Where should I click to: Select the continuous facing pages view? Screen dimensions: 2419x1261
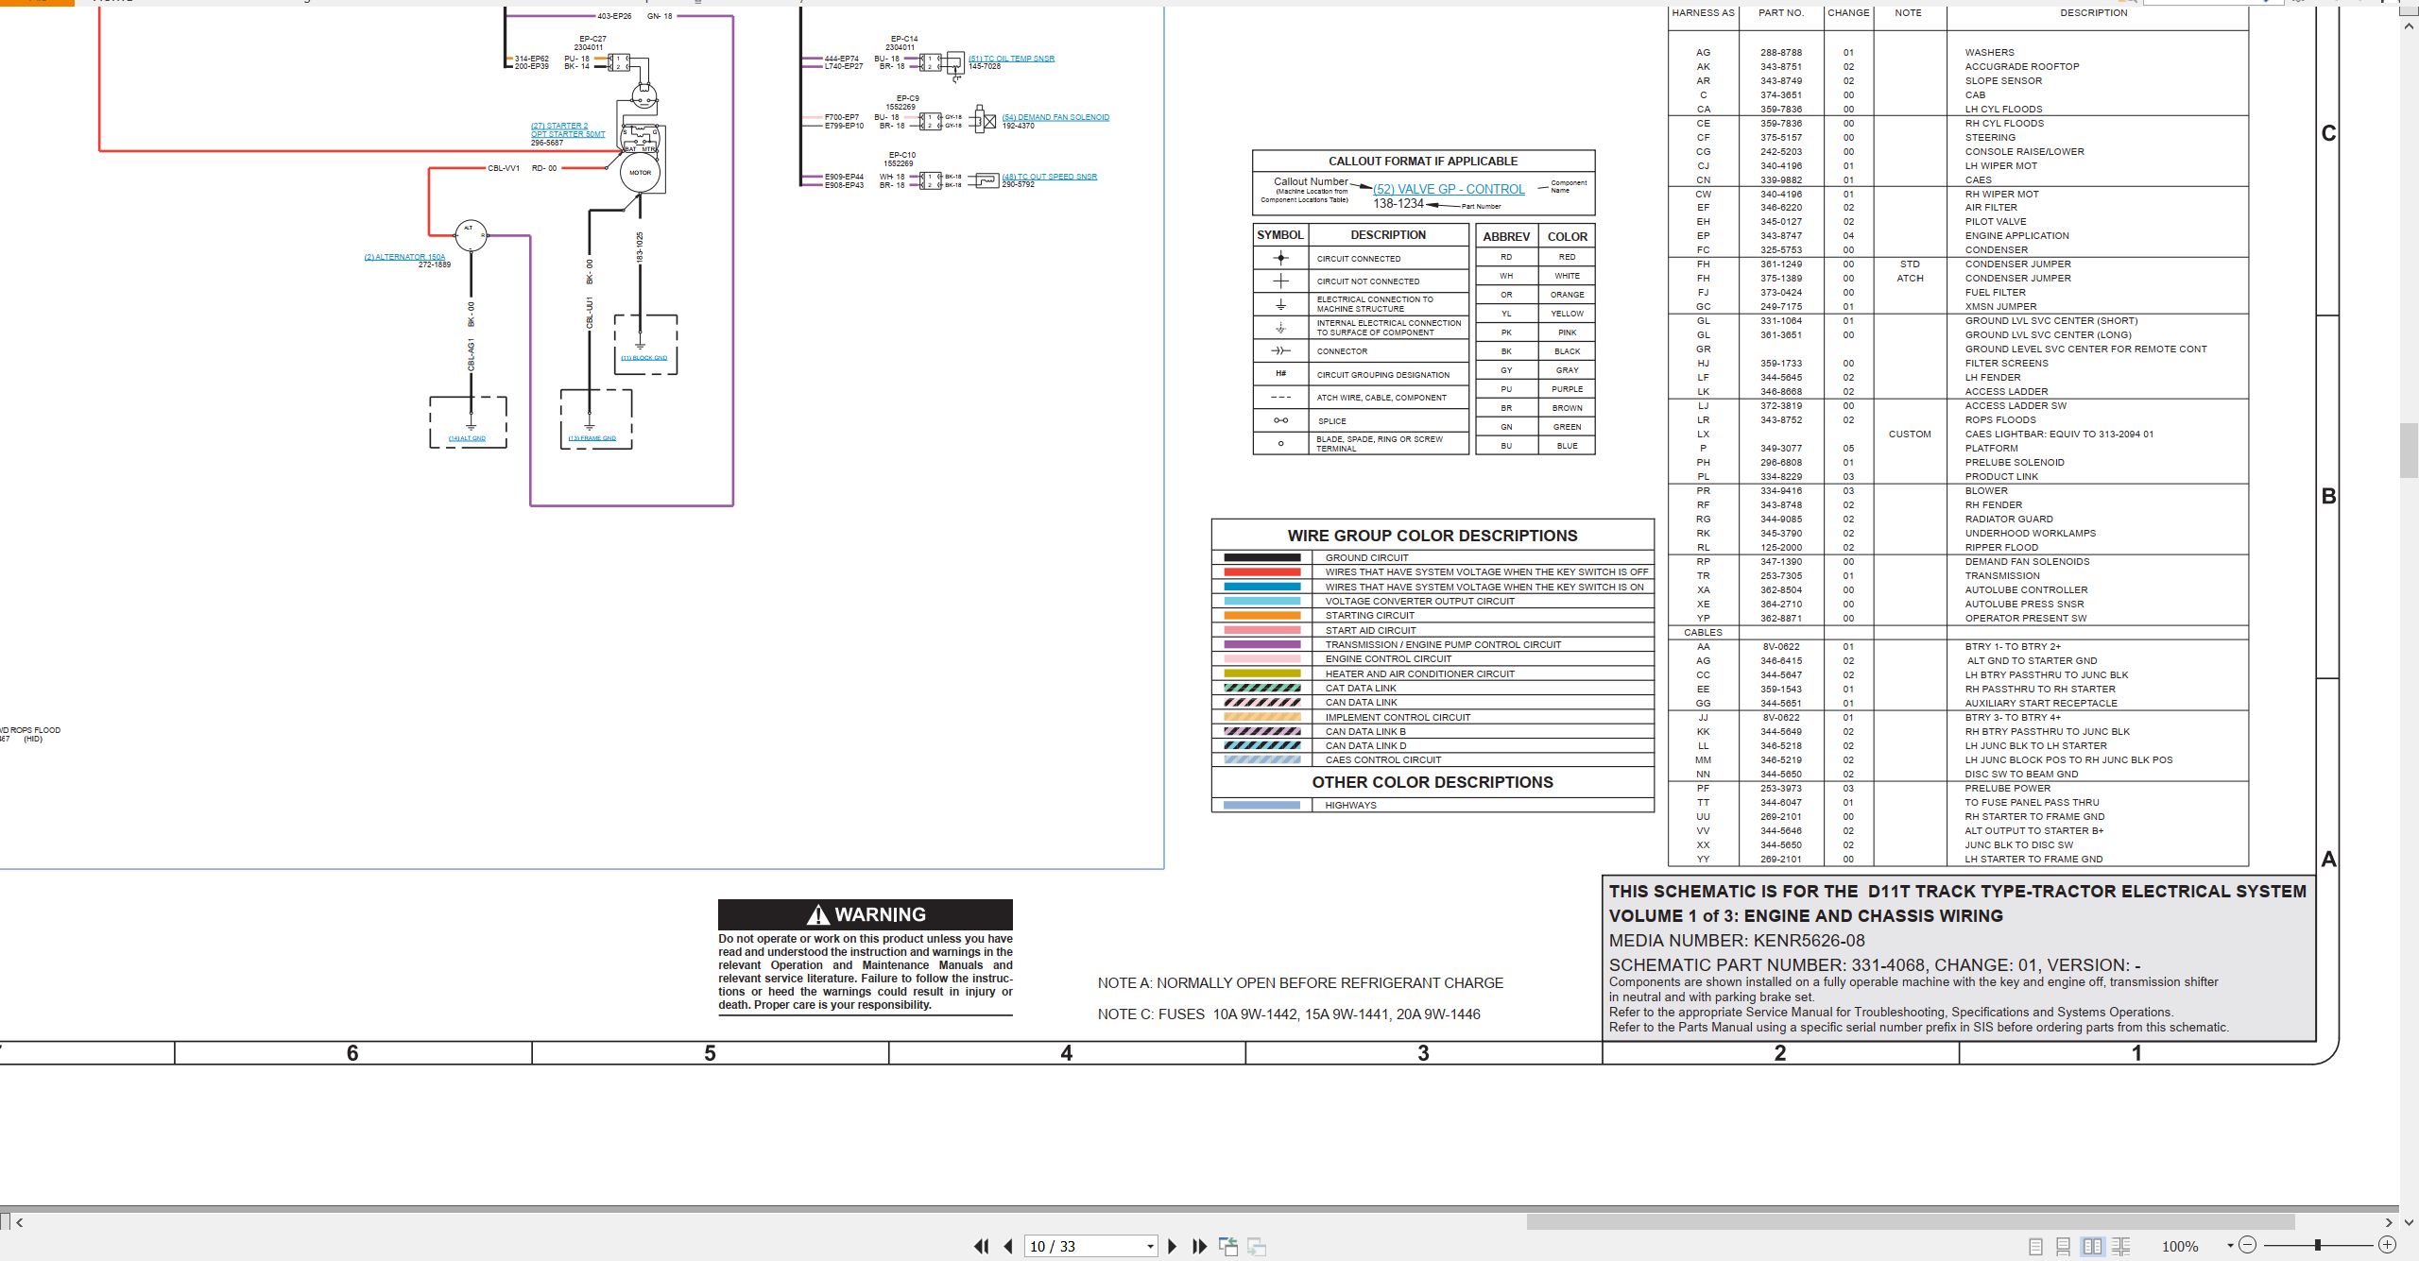(x=2120, y=1246)
